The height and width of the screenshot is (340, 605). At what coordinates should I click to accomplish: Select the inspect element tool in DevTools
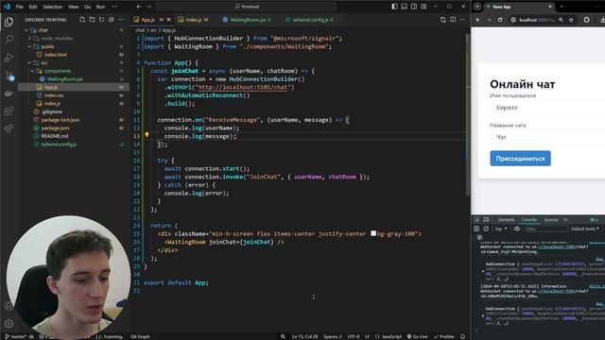[476, 220]
